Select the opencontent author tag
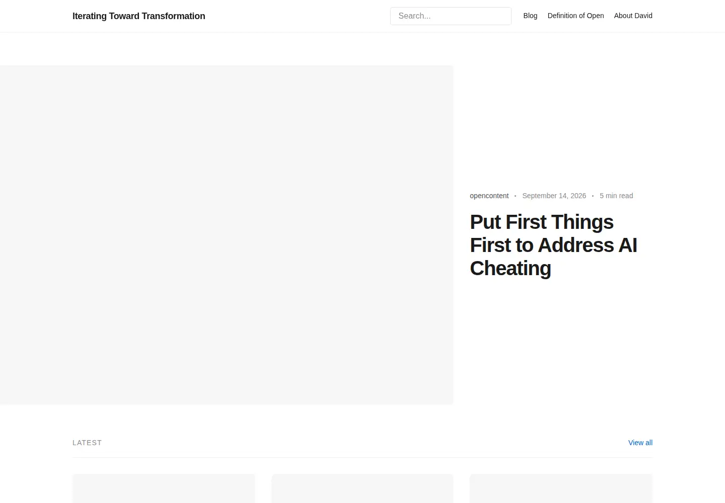Viewport: 725px width, 503px height. (489, 196)
